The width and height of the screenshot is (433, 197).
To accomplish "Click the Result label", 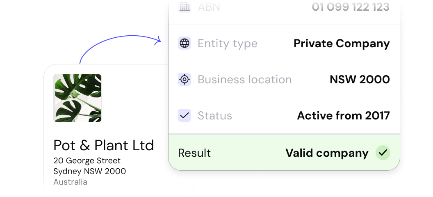I will point(194,153).
